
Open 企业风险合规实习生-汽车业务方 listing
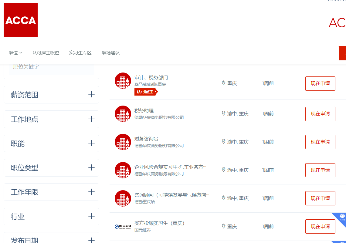pyautogui.click(x=170, y=167)
